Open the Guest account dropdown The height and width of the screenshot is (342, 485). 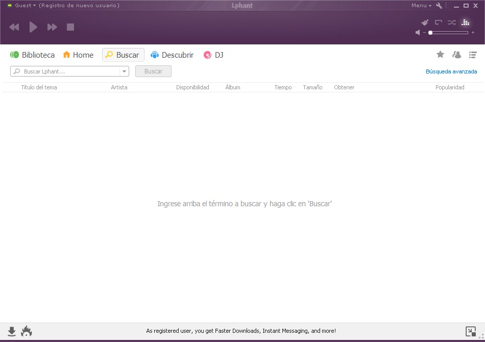pyautogui.click(x=26, y=5)
